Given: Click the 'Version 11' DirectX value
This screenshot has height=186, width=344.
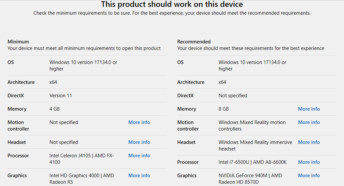Looking at the screenshot, I should coord(60,96).
